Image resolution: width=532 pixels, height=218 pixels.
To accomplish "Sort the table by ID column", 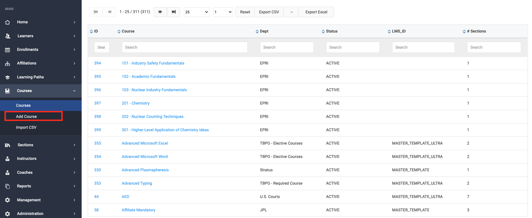I will (x=94, y=31).
